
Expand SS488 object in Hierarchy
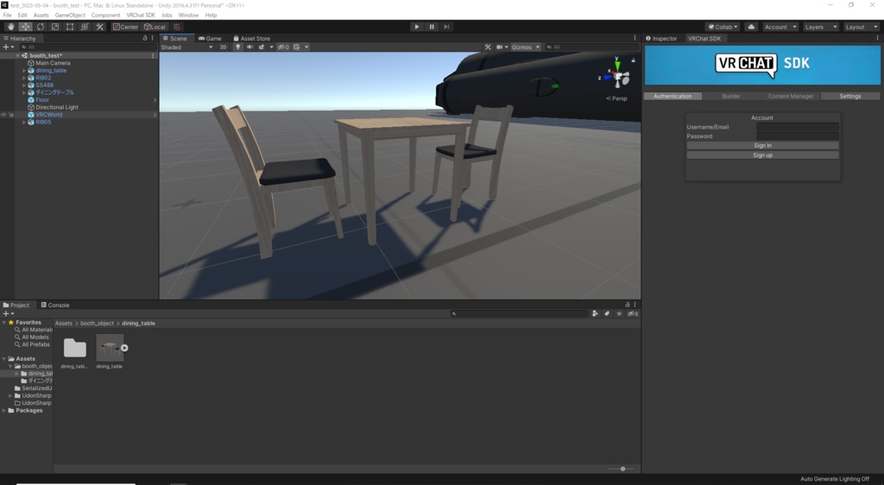coord(23,85)
